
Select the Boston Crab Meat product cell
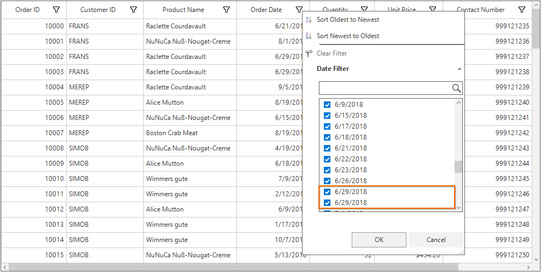[x=190, y=133]
